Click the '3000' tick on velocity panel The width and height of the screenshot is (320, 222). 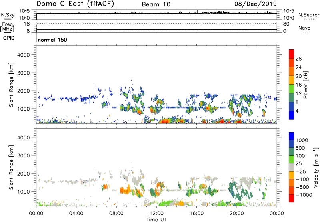click(x=24, y=155)
